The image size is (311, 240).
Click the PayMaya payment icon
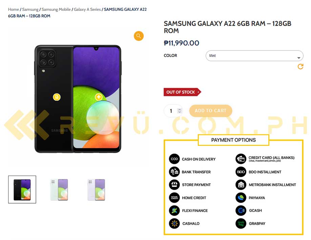click(241, 197)
